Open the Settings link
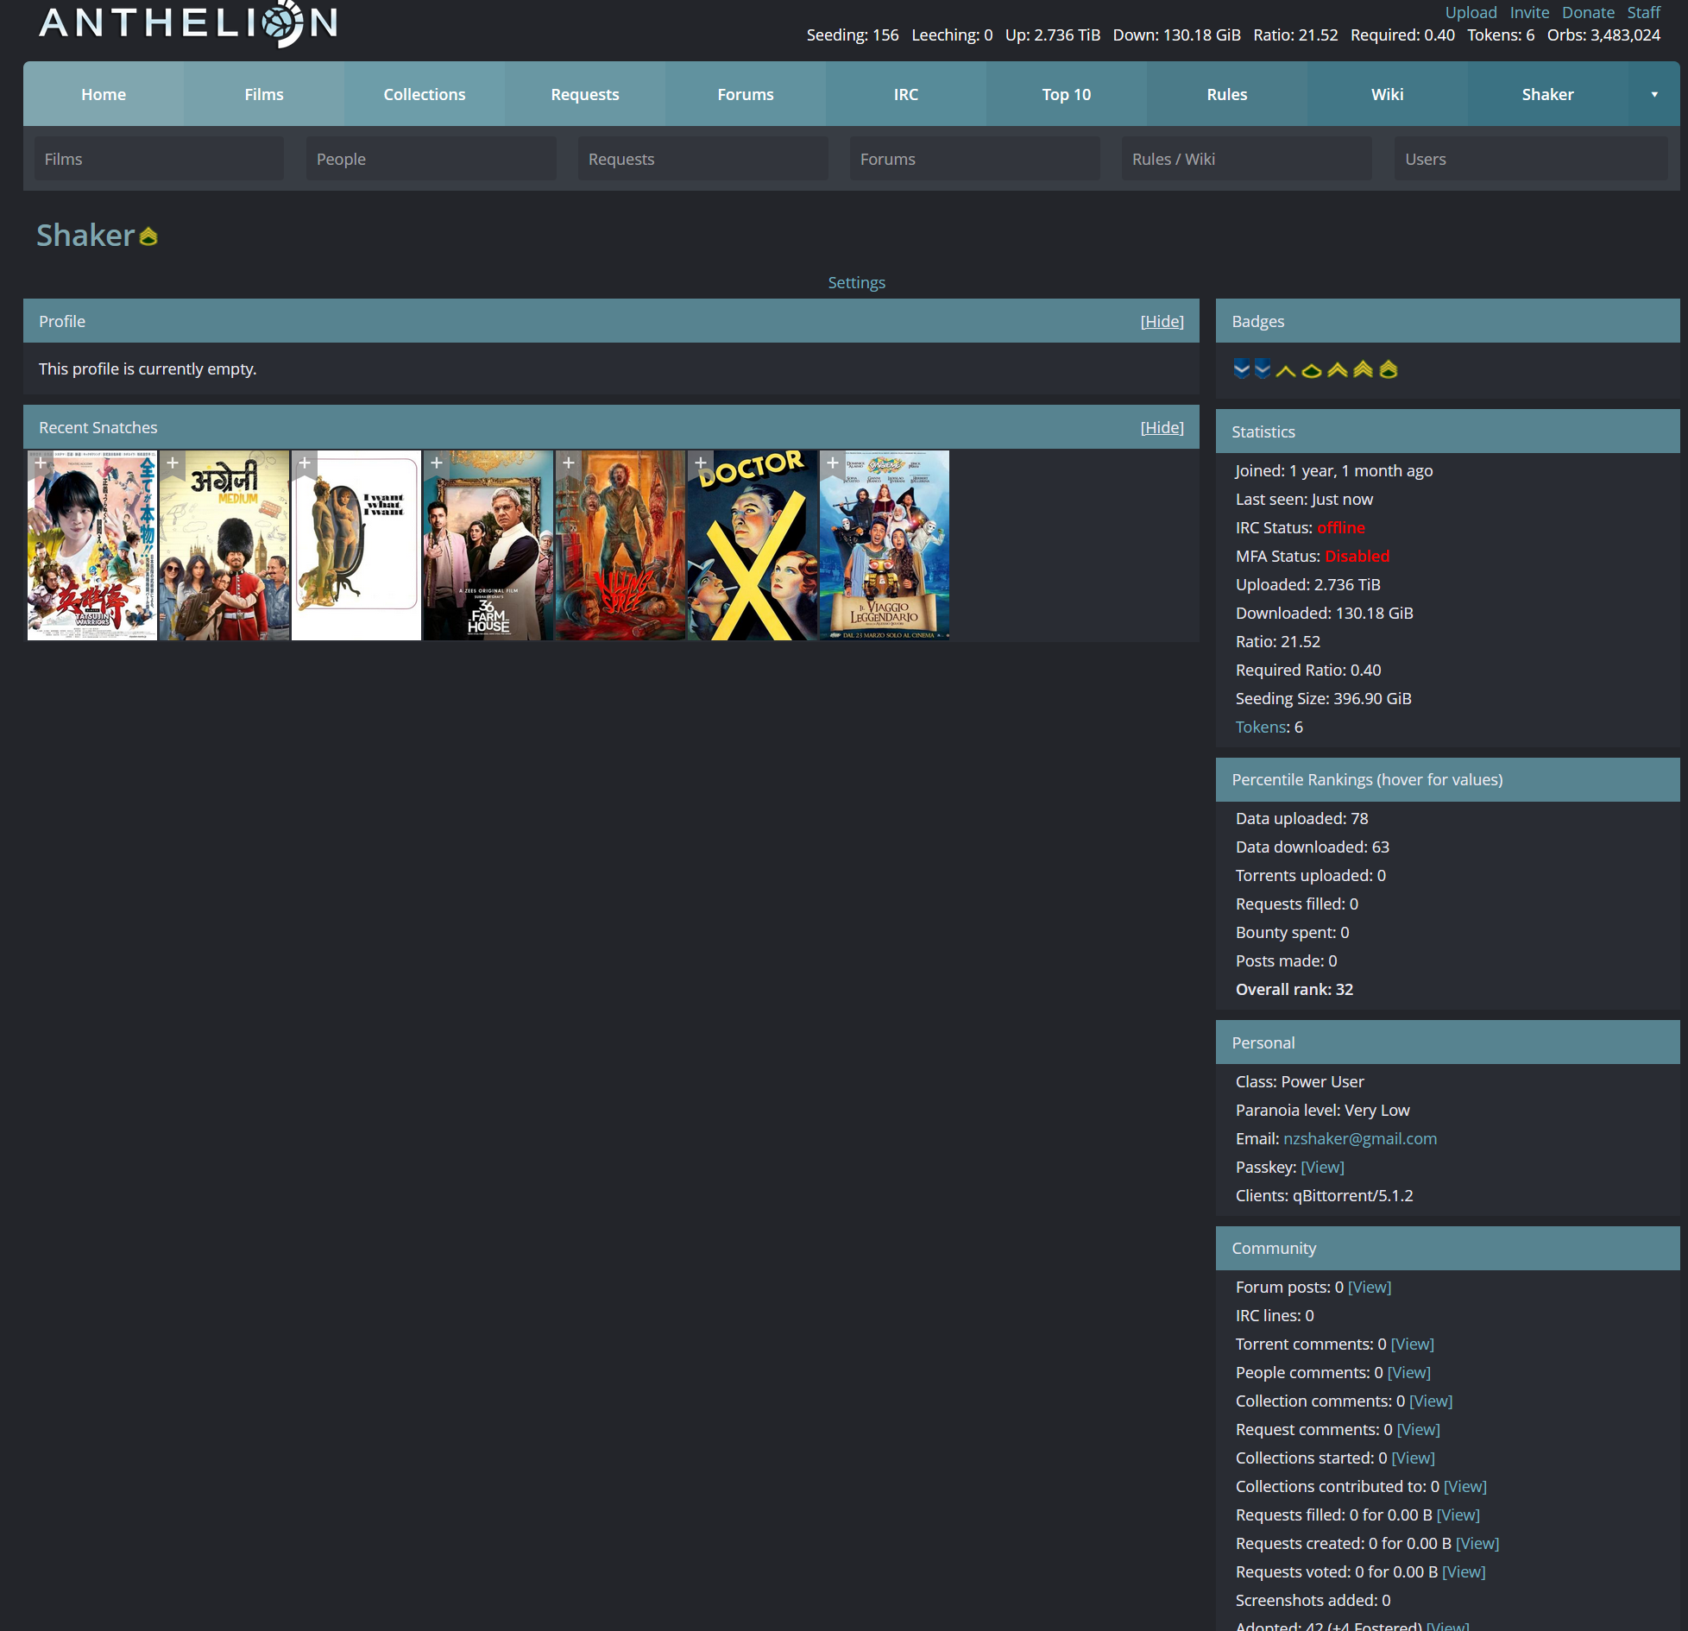Viewport: 1688px width, 1631px height. (x=856, y=282)
